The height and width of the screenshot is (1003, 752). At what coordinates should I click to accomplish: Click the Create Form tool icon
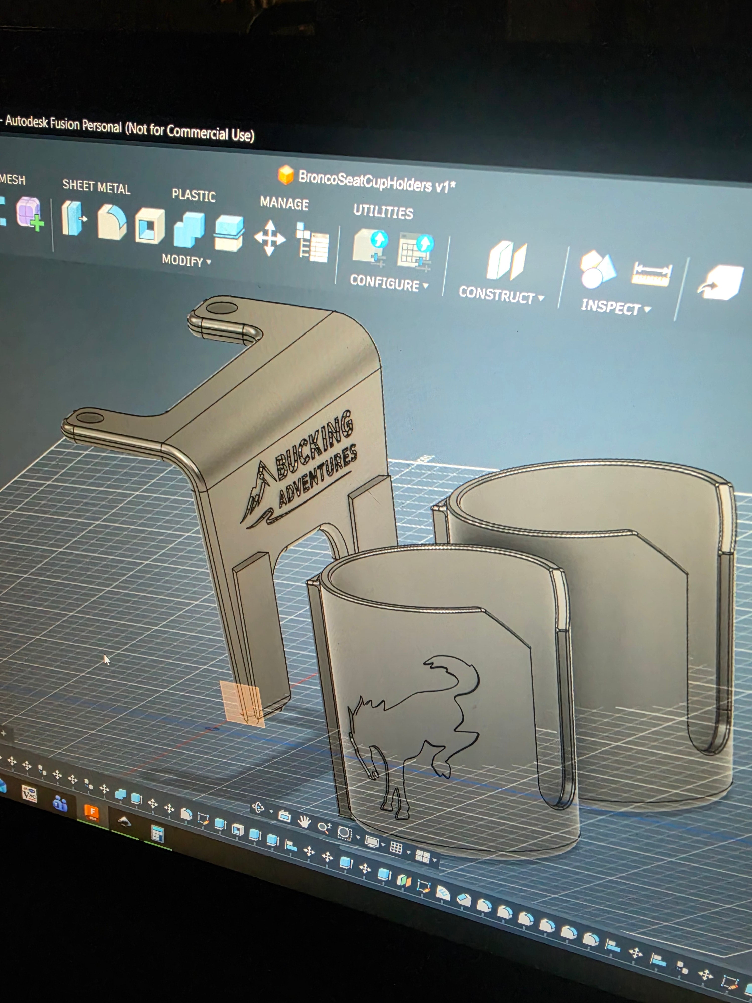[30, 214]
